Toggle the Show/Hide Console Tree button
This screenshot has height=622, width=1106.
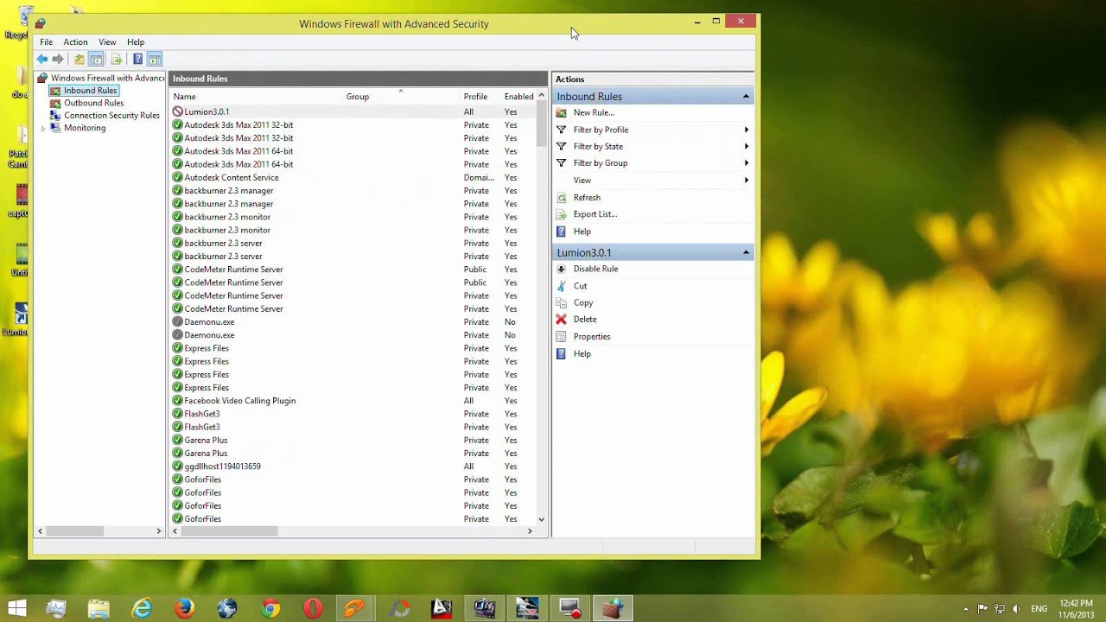96,59
